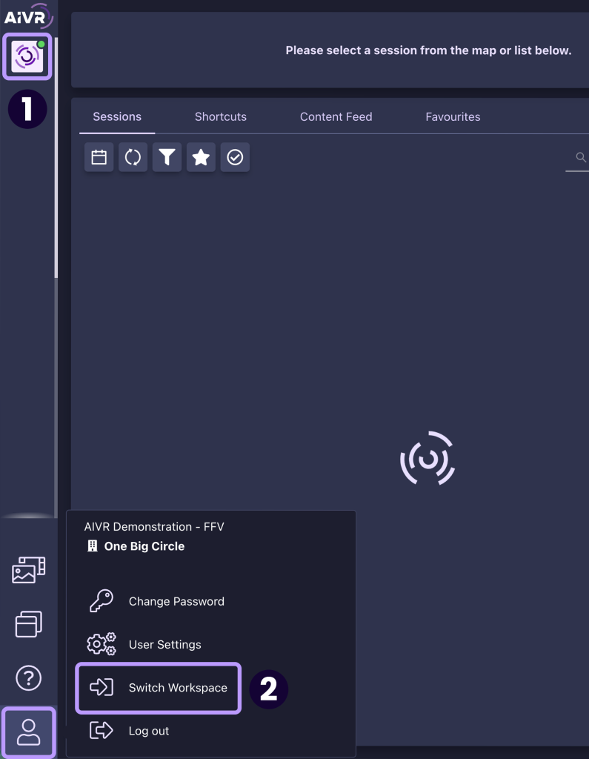
Task: Open the calendar date filter
Action: tap(99, 157)
